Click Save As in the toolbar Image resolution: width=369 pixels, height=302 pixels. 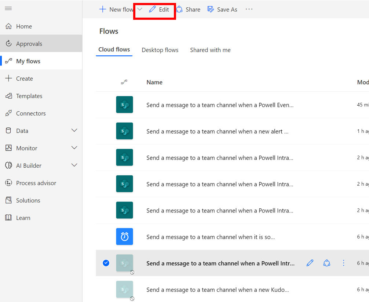click(222, 10)
